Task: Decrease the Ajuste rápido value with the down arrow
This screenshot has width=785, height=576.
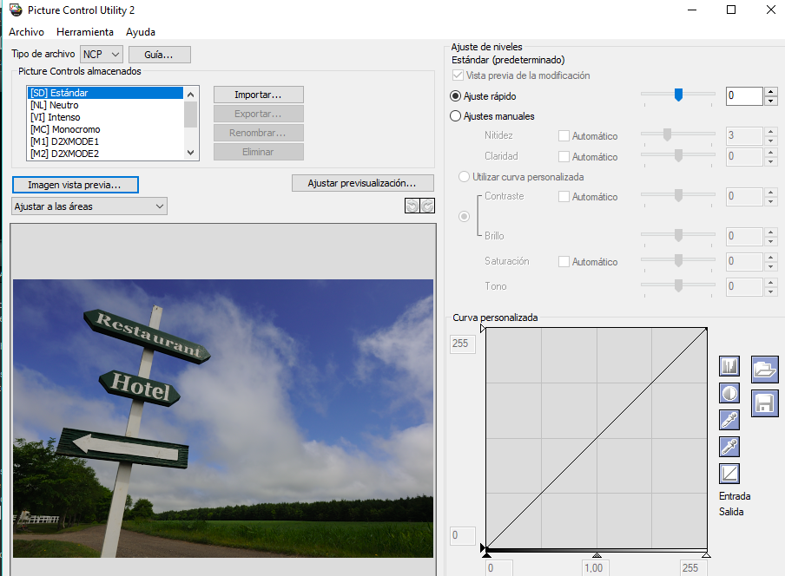Action: tap(771, 101)
